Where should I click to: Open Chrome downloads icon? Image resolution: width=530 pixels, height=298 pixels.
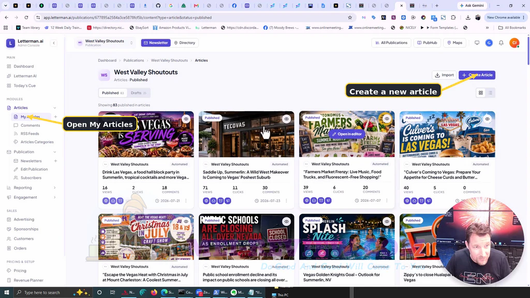(468, 18)
